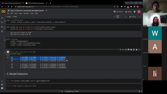Open more cell actions three-dot menu
Image resolution: width=167 pixels, height=94 pixels.
(x=139, y=50)
